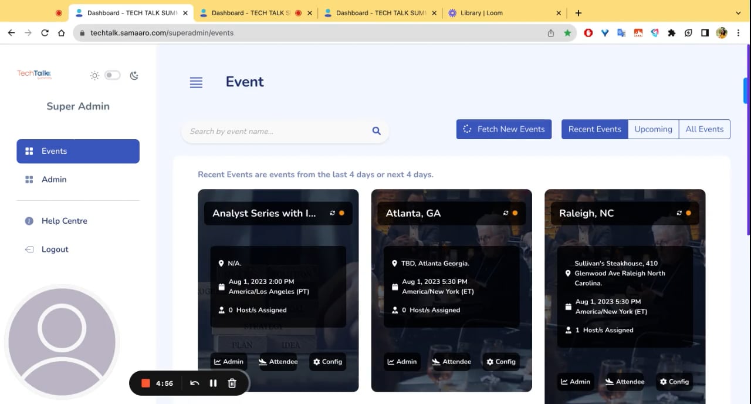Click 1 Host/s Assigned on Raleigh card
The height and width of the screenshot is (404, 751).
(x=604, y=330)
